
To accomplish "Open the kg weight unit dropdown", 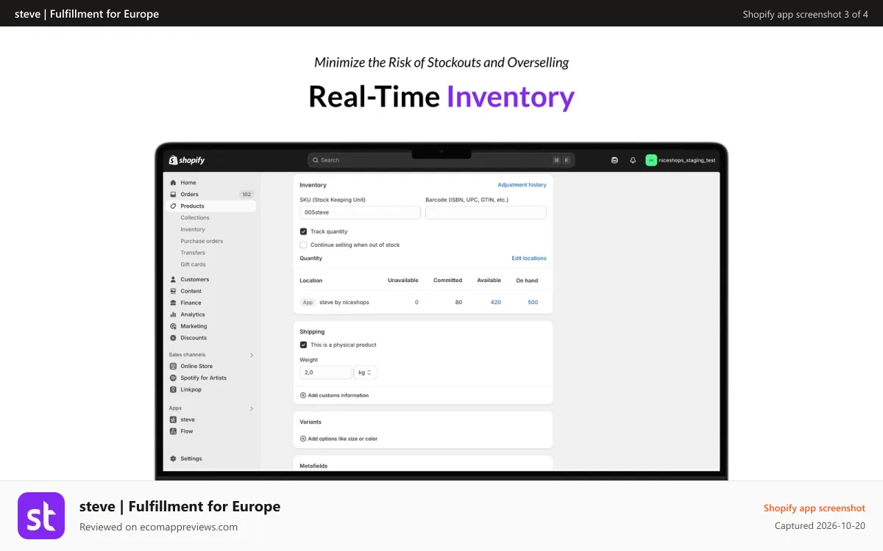I will tap(366, 372).
